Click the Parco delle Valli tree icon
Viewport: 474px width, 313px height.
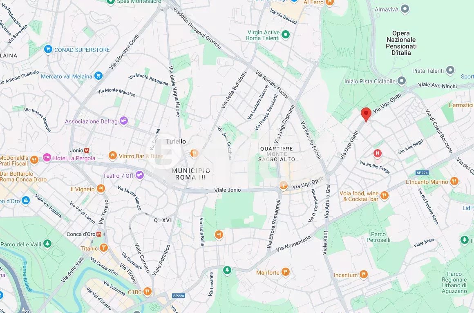pos(47,244)
